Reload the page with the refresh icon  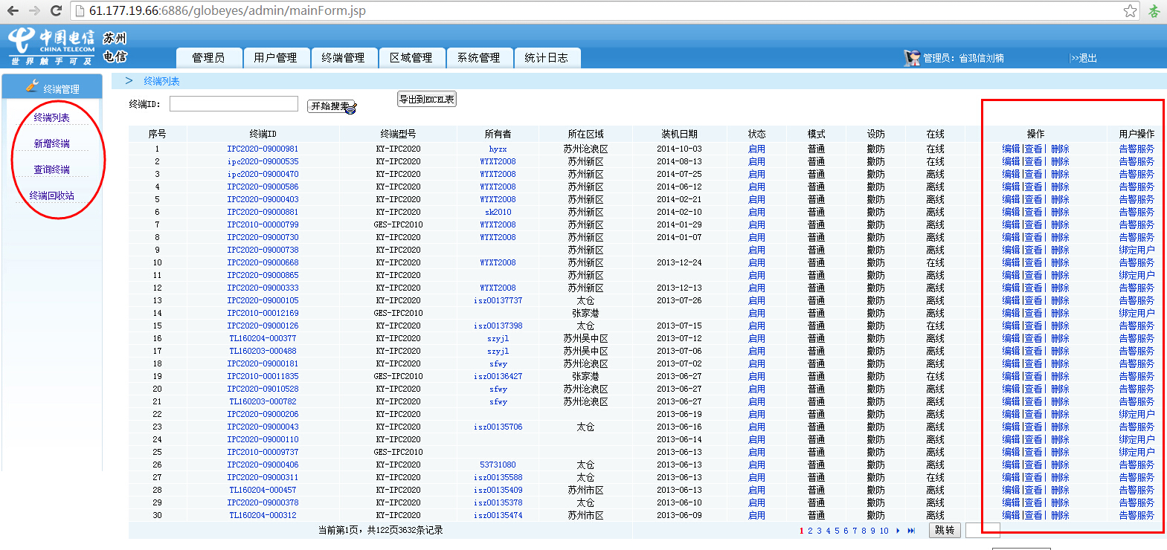pyautogui.click(x=56, y=10)
